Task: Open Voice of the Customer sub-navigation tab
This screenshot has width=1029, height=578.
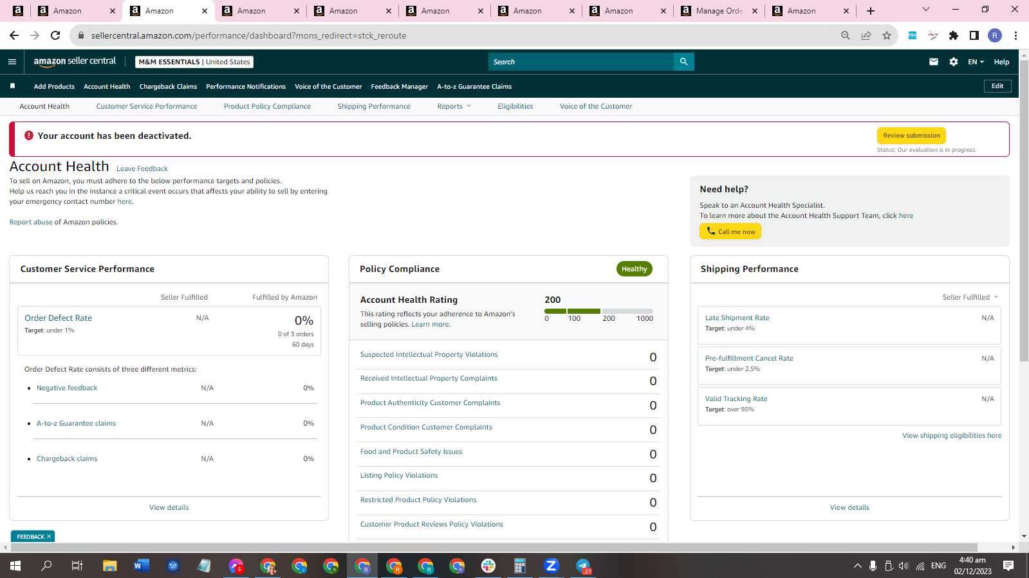Action: coord(596,106)
